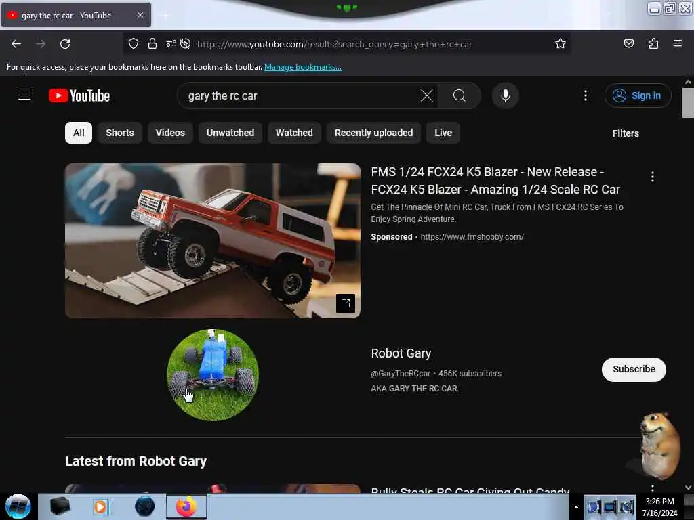Open the site permissions icon in address bar
This screenshot has width=694, height=520.
(171, 43)
